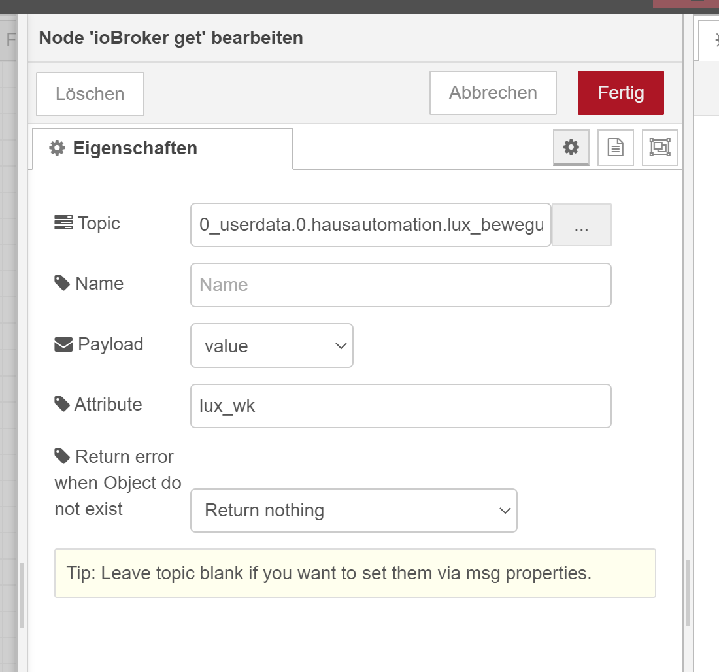Viewport: 719px width, 672px height.
Task: Browse topic with the ... button
Action: click(582, 226)
